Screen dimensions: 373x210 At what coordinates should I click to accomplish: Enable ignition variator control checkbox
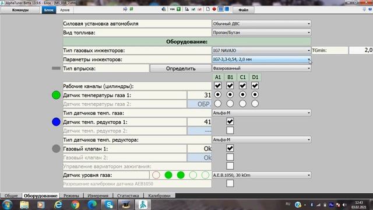[x=230, y=166]
